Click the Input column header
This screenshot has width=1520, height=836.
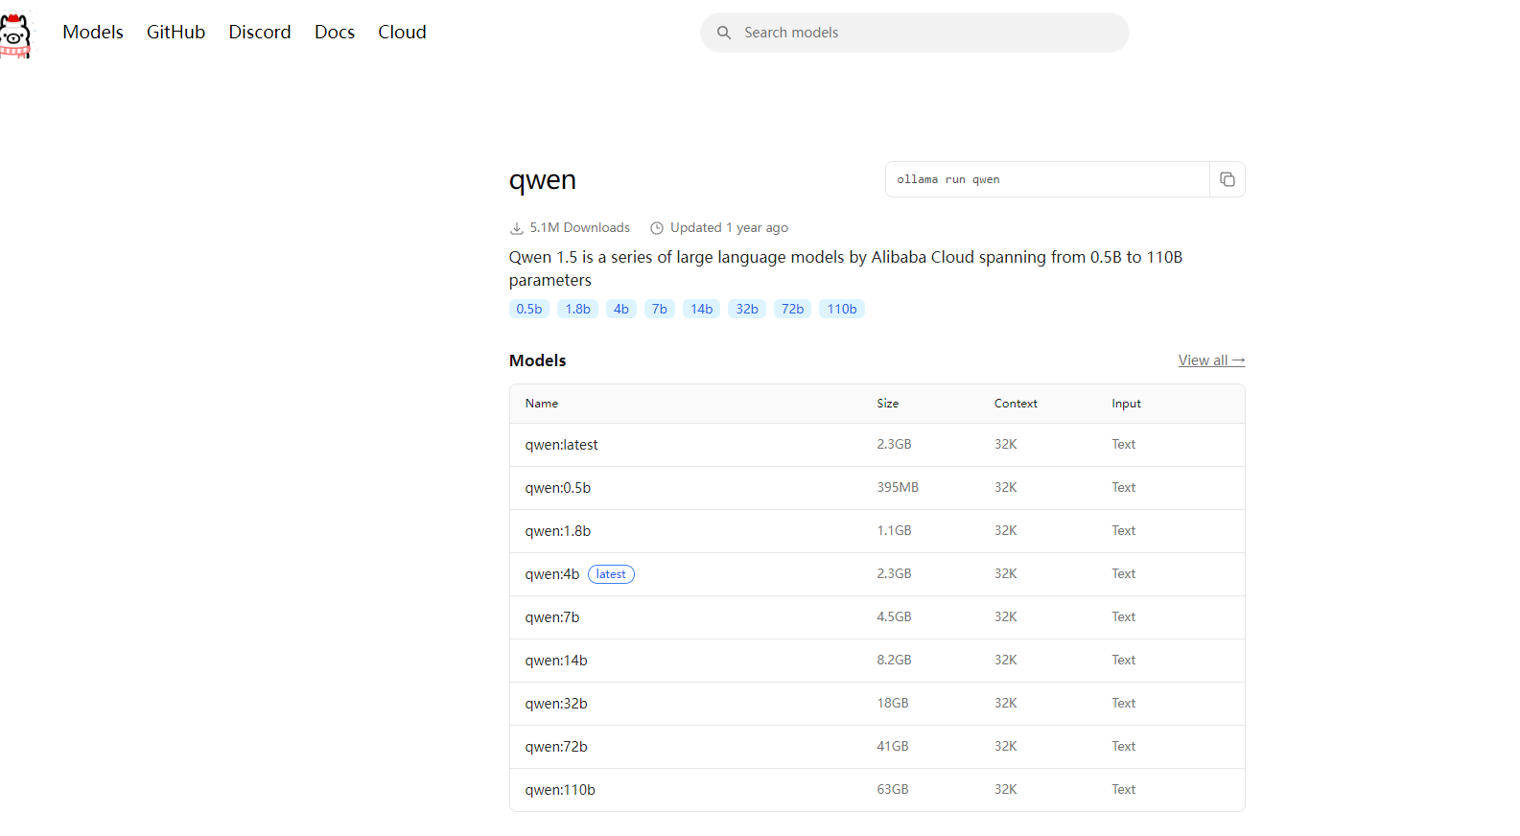(1127, 404)
